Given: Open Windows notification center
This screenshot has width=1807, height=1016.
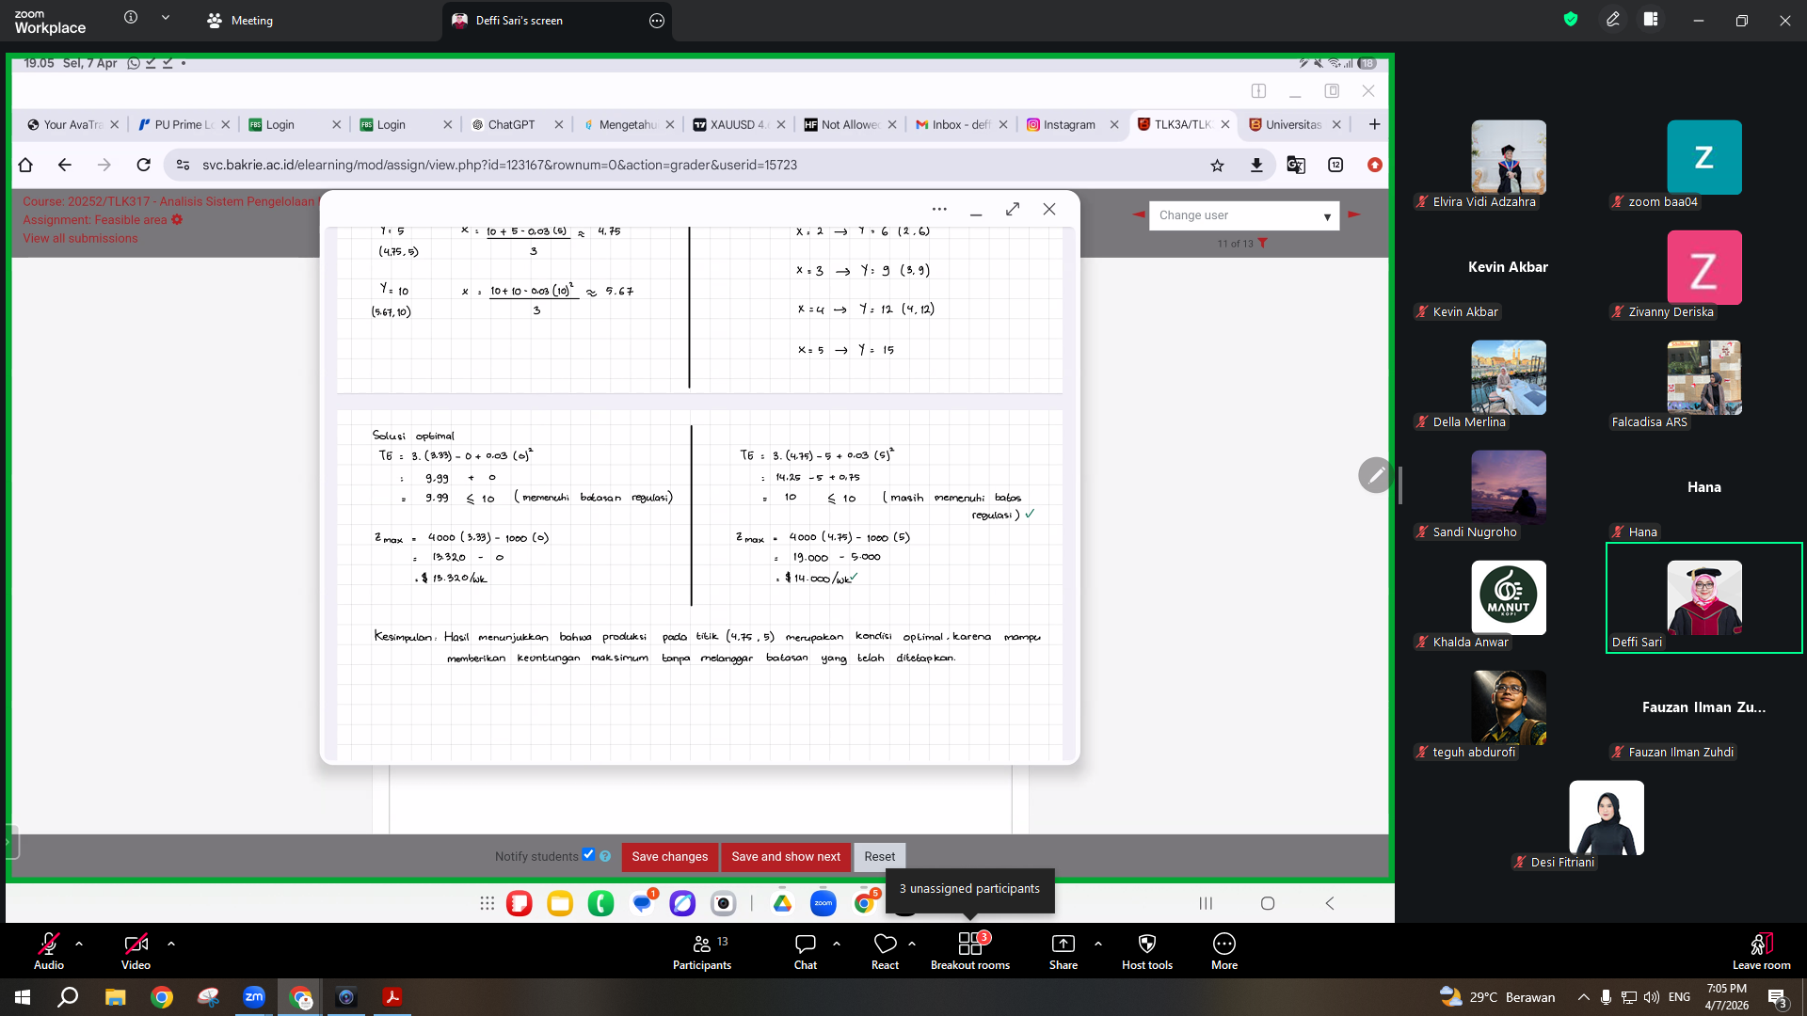Looking at the screenshot, I should [x=1778, y=998].
